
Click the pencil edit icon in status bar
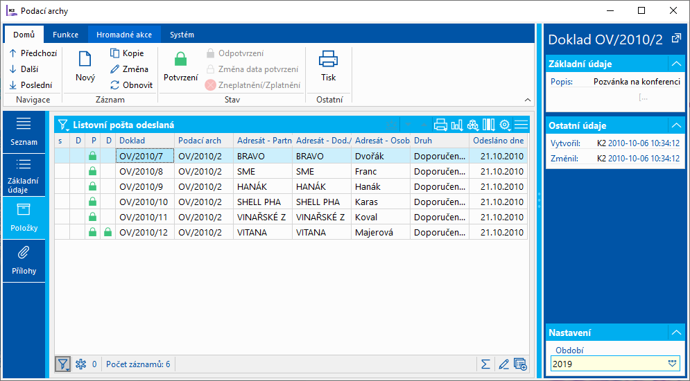tap(504, 364)
